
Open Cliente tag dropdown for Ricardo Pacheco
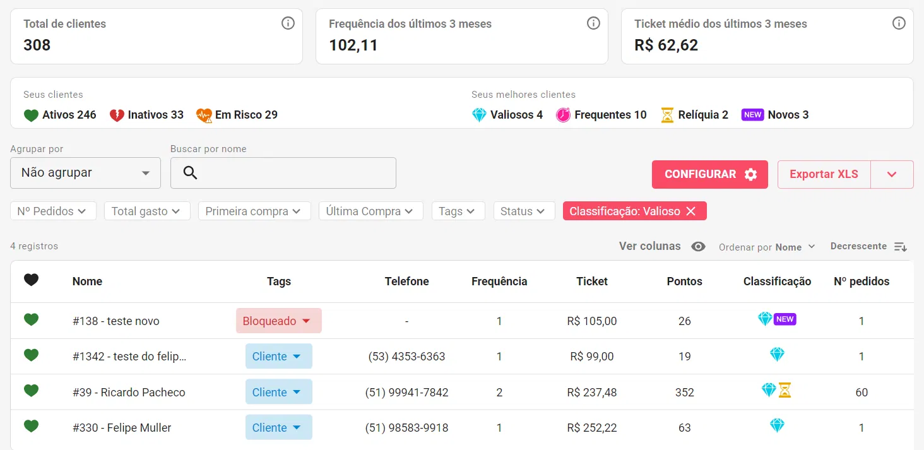278,392
